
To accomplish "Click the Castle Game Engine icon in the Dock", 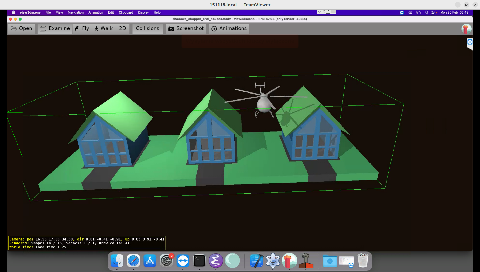I will pyautogui.click(x=289, y=261).
